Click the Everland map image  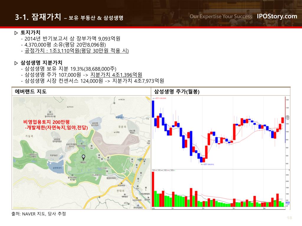point(82,153)
